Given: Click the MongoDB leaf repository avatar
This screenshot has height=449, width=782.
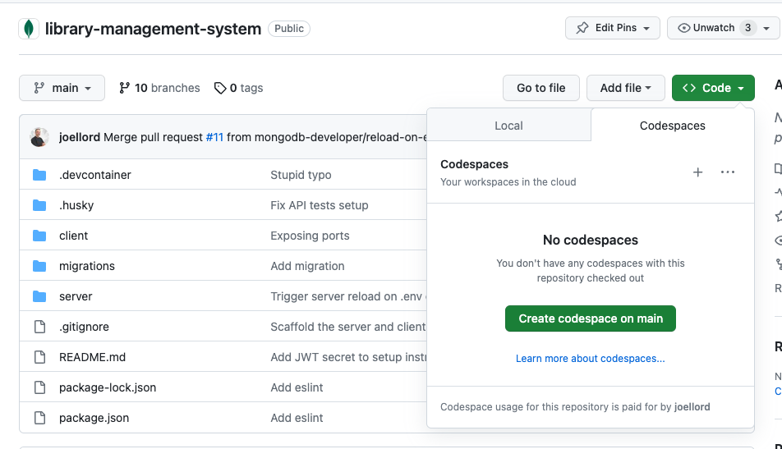Looking at the screenshot, I should click(x=29, y=29).
